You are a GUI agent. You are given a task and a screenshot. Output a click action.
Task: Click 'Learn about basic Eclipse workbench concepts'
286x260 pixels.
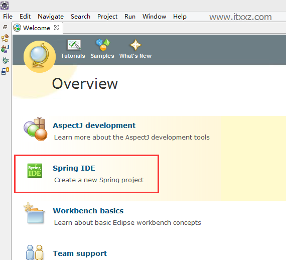pyautogui.click(x=127, y=223)
